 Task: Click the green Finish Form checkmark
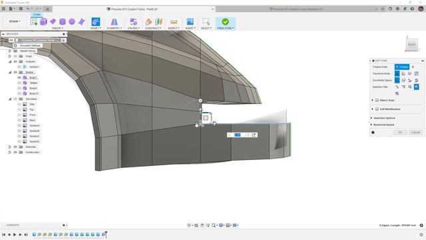[225, 22]
